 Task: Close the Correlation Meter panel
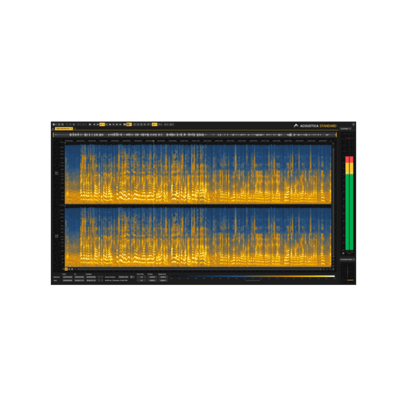click(353, 259)
